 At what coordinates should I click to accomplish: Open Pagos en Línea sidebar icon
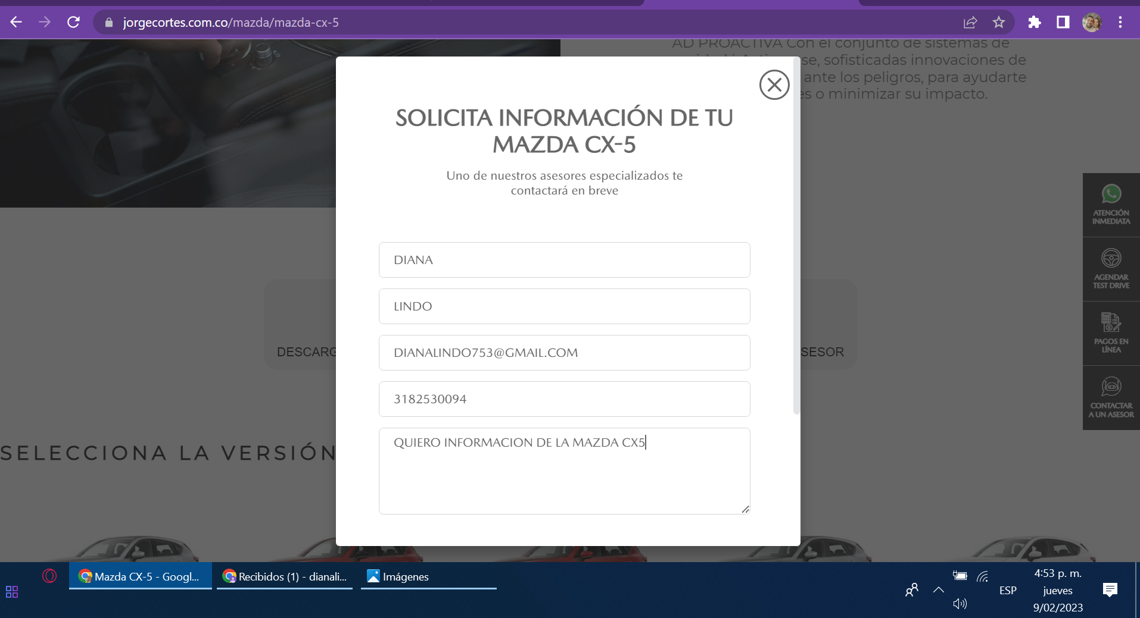[x=1111, y=334]
